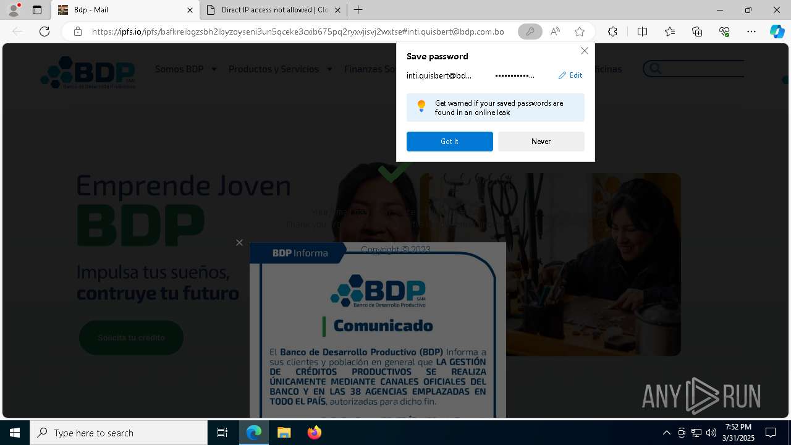Click the taskbar search box
This screenshot has width=791, height=445.
click(x=119, y=433)
